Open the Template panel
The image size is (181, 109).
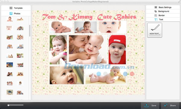[16, 8]
